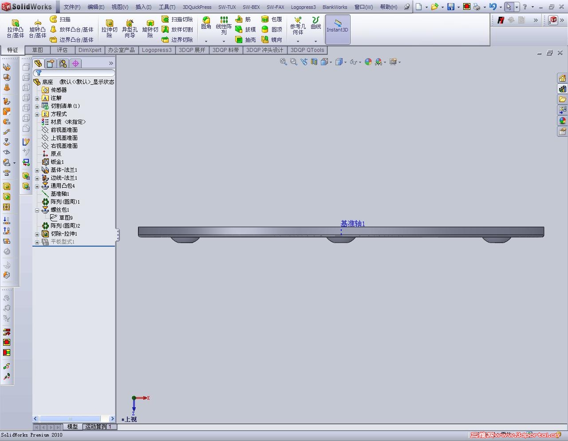568x441 pixels.
Task: Select the 圆顶 dome tool
Action: click(x=272, y=29)
